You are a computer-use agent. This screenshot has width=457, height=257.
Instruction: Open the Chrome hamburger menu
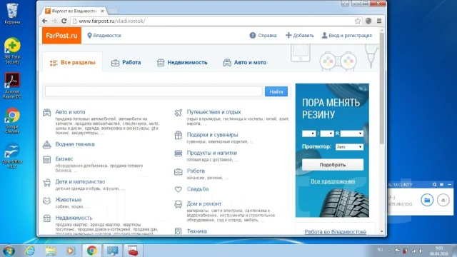pos(379,21)
